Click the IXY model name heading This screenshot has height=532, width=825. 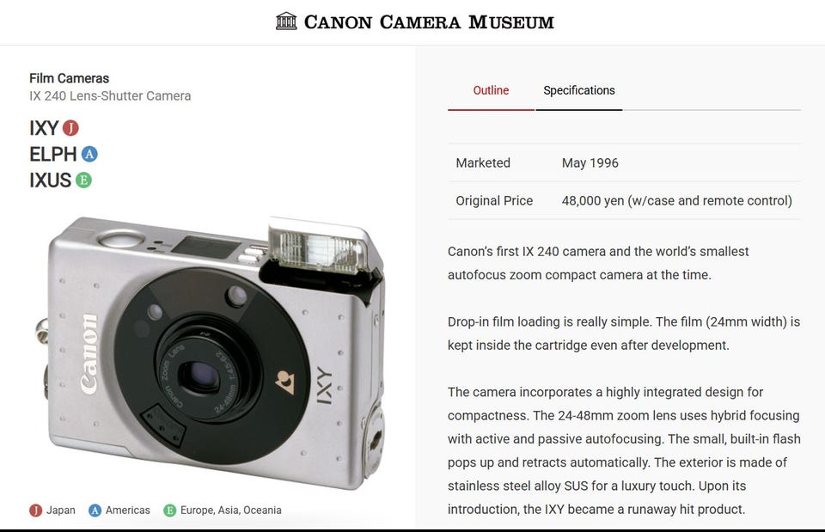[x=44, y=128]
